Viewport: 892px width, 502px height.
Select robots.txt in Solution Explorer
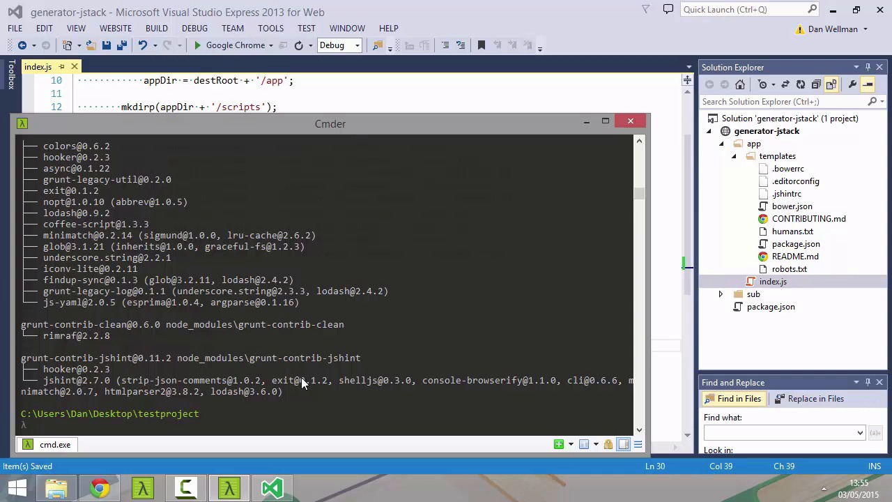coord(789,269)
